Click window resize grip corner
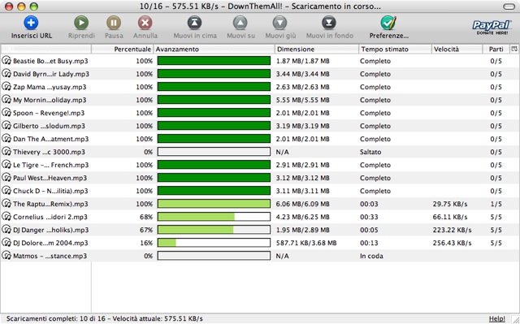 516,320
